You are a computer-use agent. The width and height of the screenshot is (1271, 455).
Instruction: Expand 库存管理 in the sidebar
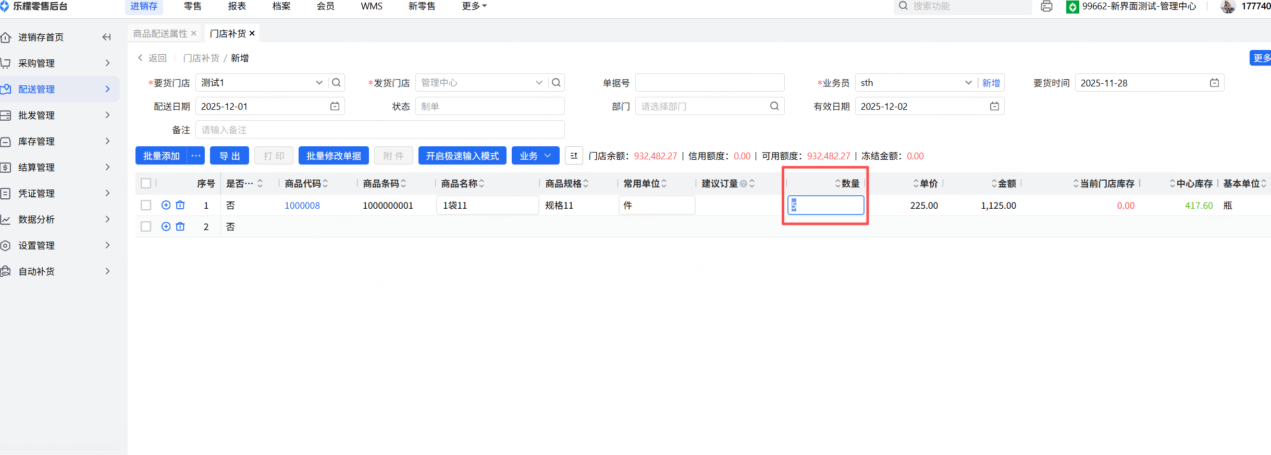tap(60, 141)
